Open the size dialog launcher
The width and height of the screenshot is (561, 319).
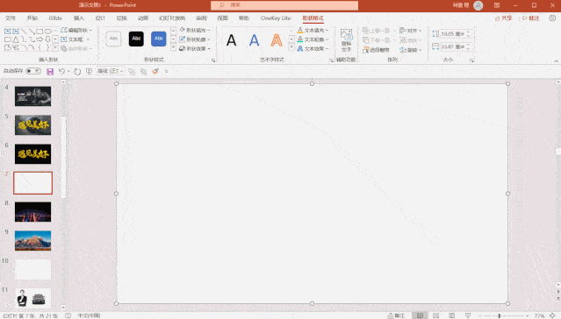(472, 60)
